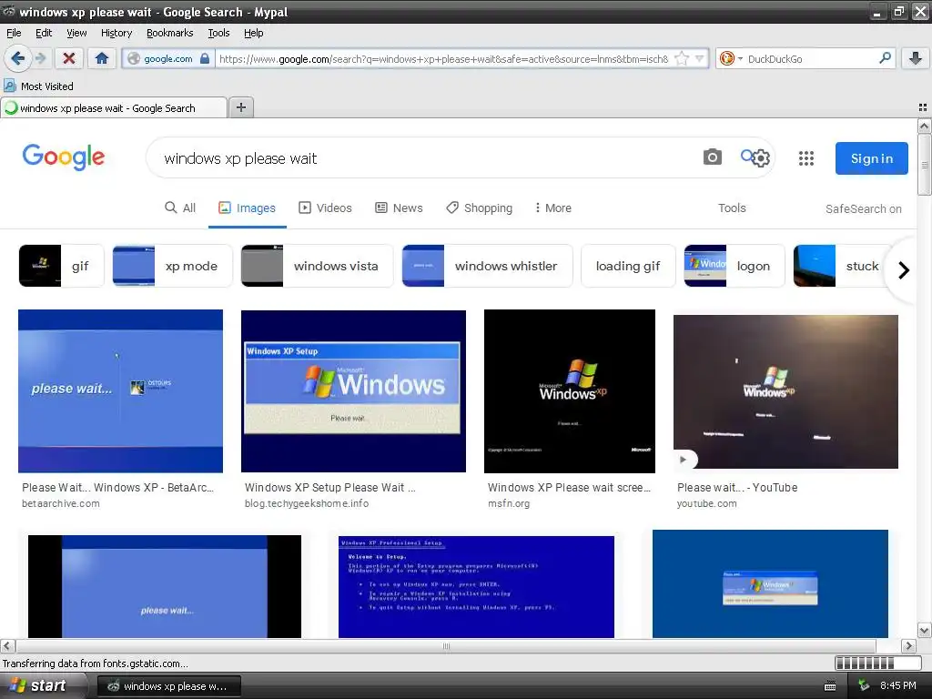Open quick settings gear icon
The height and width of the screenshot is (699, 932).
tap(761, 158)
